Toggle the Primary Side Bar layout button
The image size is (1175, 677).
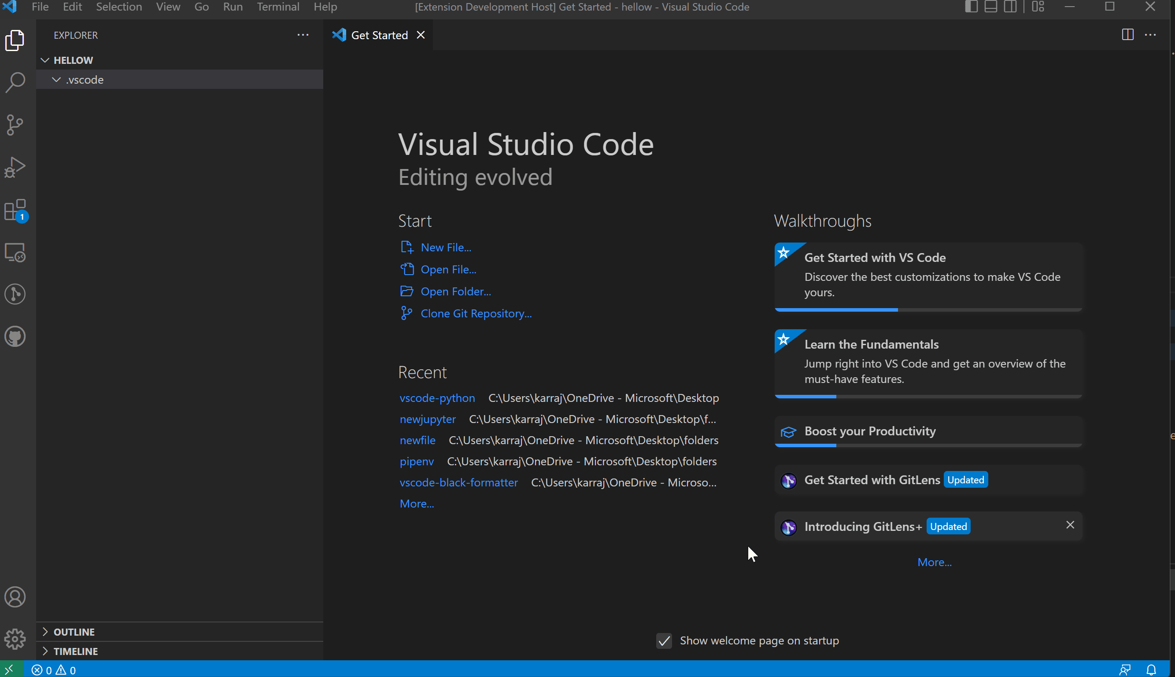(971, 7)
